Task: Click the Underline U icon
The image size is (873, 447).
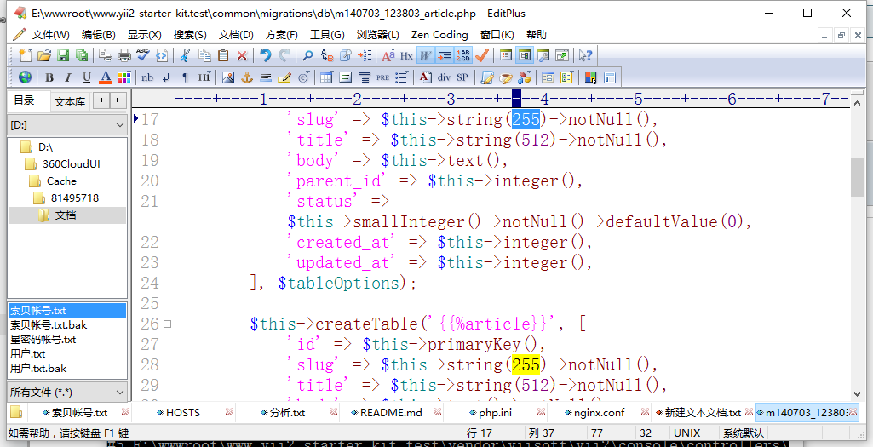Action: [x=87, y=77]
